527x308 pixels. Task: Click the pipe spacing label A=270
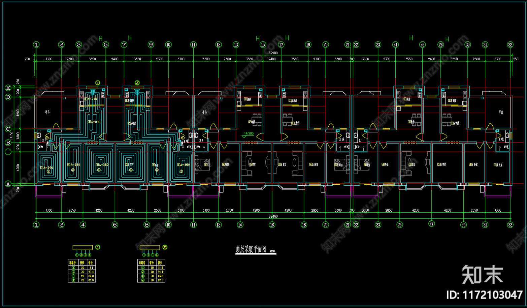[92, 99]
